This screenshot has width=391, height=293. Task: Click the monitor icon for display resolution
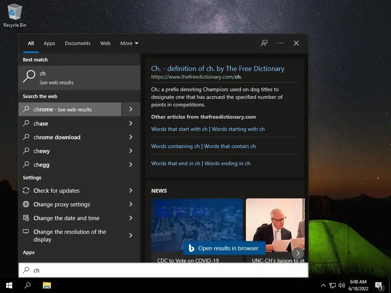[x=26, y=232]
